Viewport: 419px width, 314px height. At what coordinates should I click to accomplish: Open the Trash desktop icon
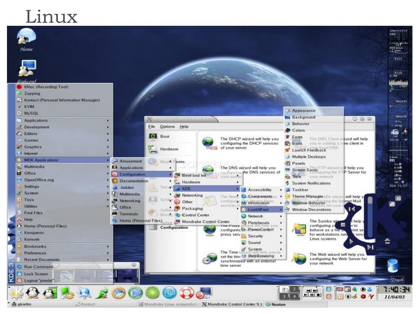pyautogui.click(x=392, y=266)
